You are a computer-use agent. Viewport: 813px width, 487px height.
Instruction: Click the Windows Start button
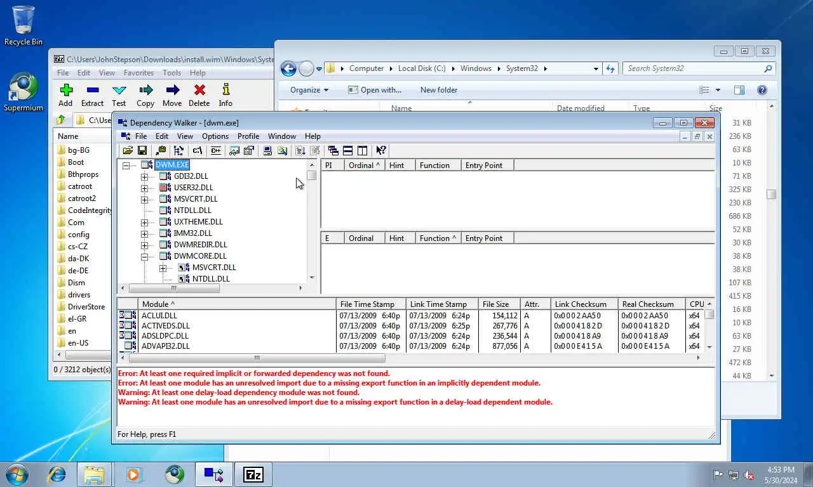click(17, 474)
